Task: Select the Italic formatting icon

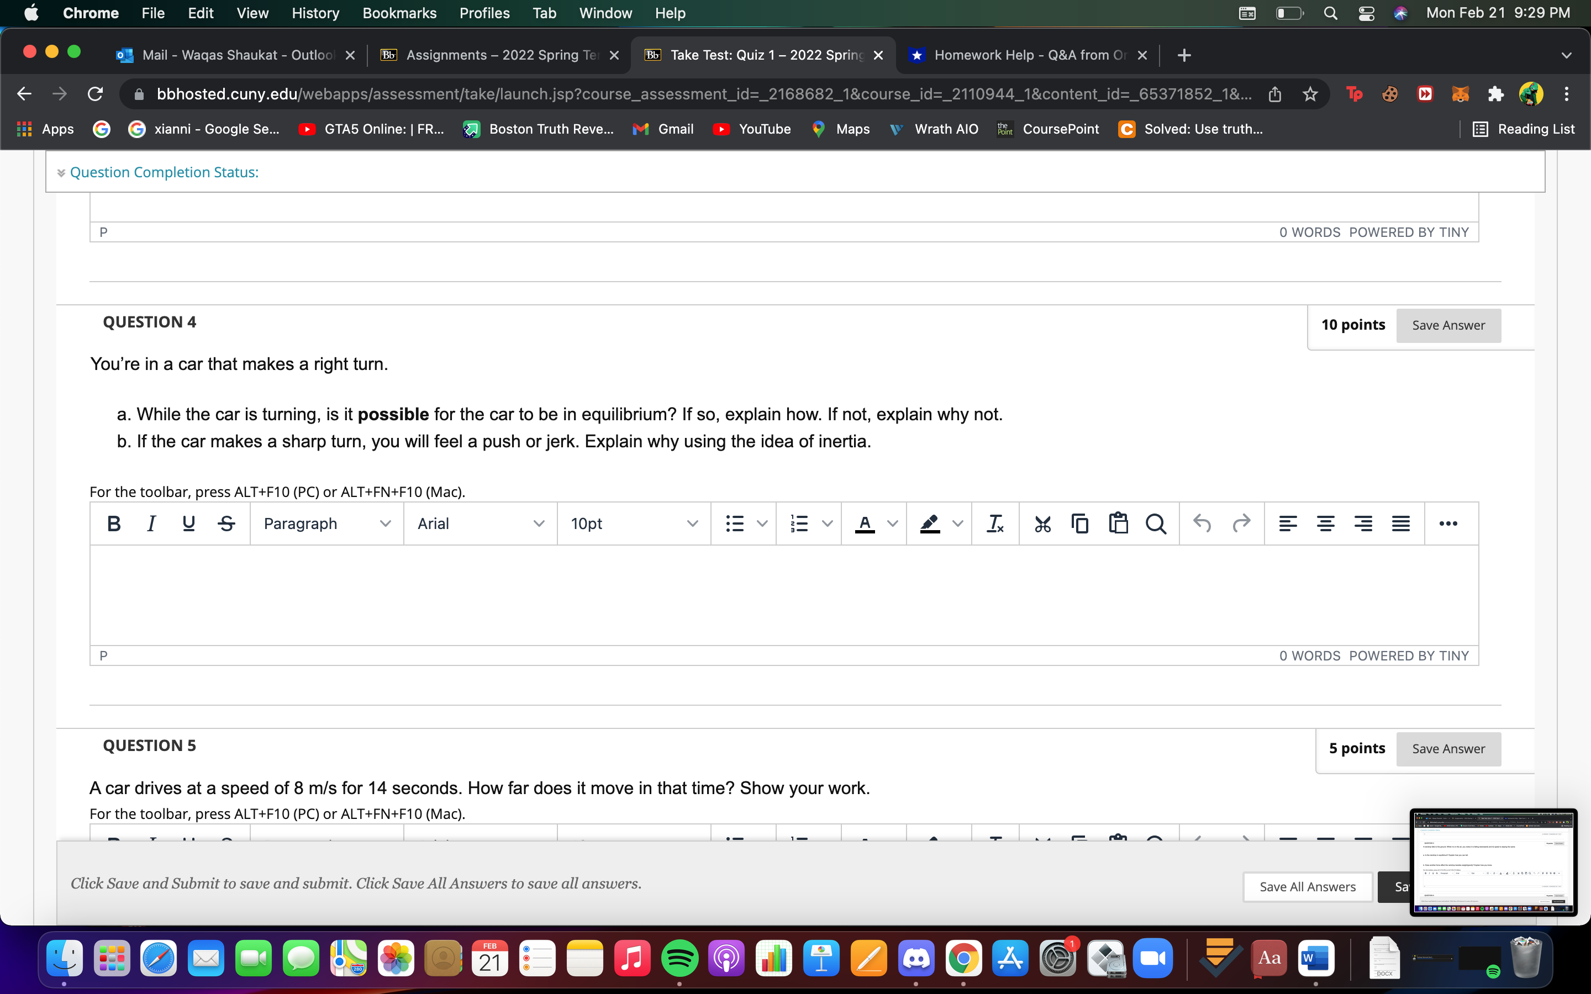Action: pos(151,524)
